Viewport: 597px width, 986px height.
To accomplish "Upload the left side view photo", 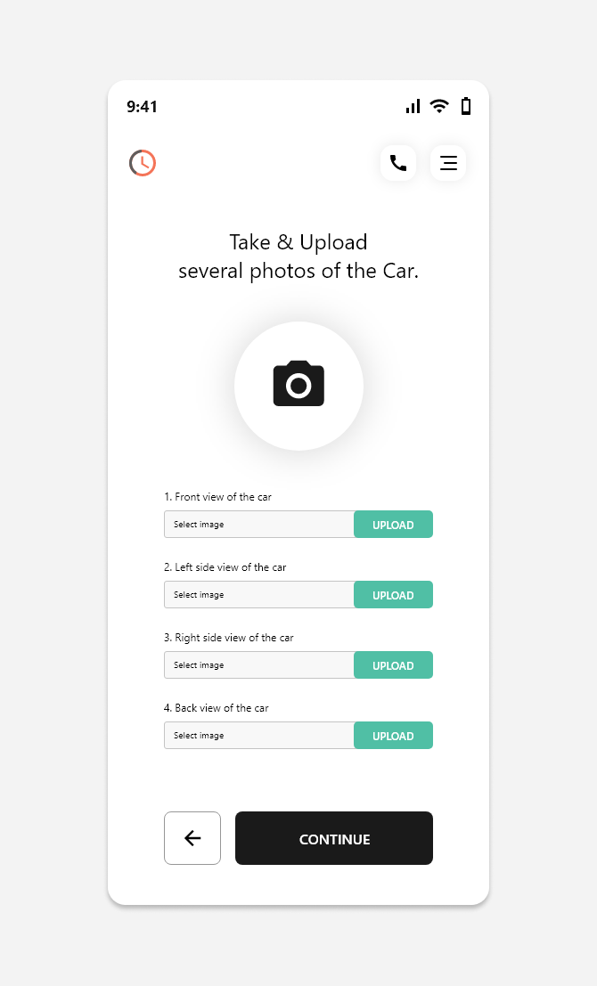I will point(393,595).
